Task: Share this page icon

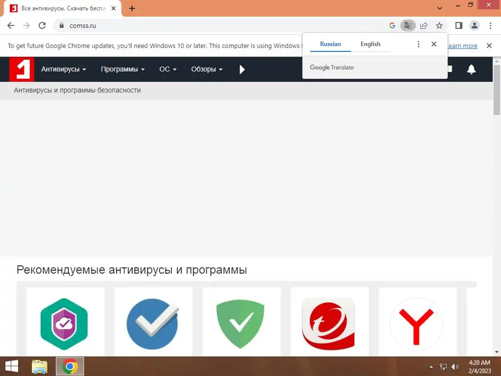Action: click(424, 25)
